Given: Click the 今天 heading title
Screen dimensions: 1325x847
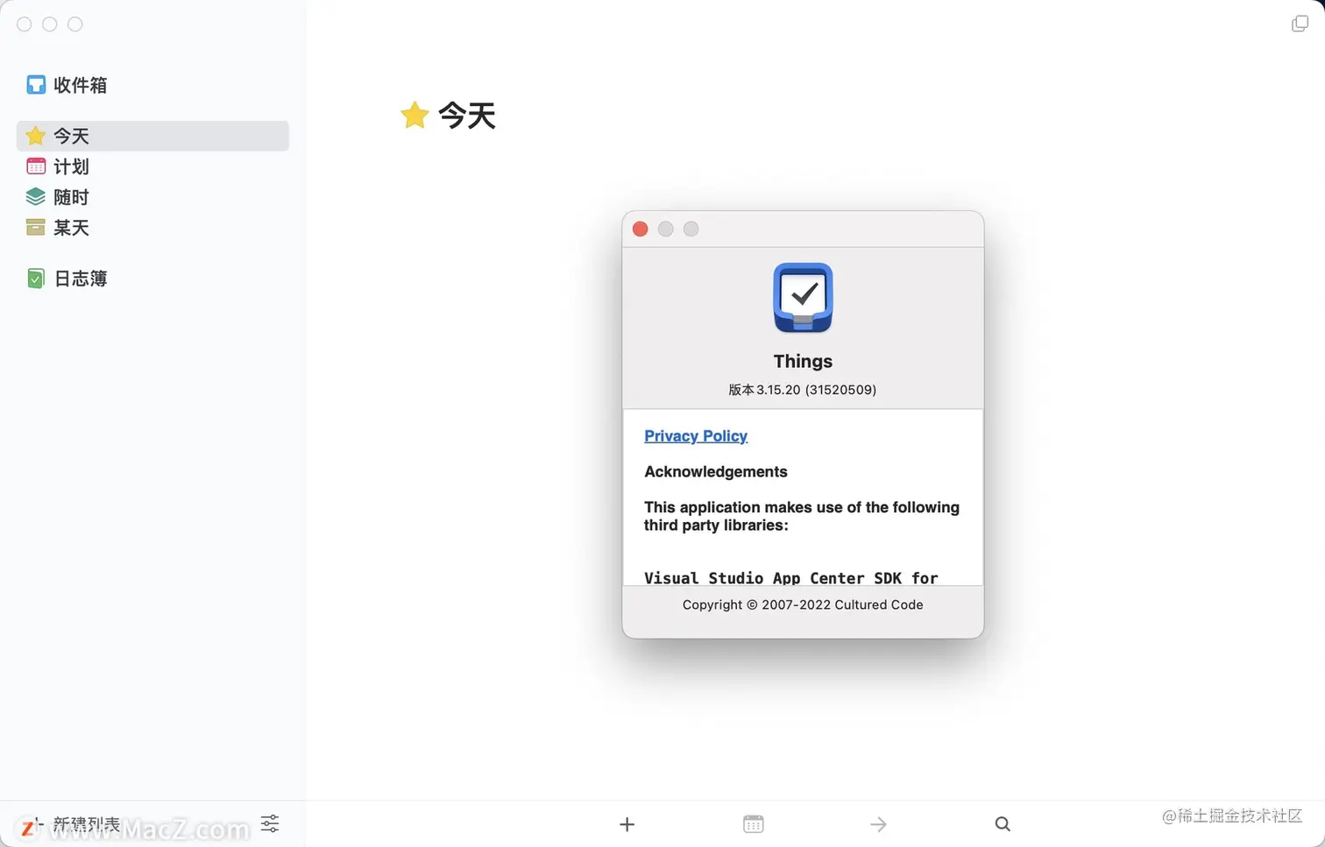Looking at the screenshot, I should tap(467, 116).
